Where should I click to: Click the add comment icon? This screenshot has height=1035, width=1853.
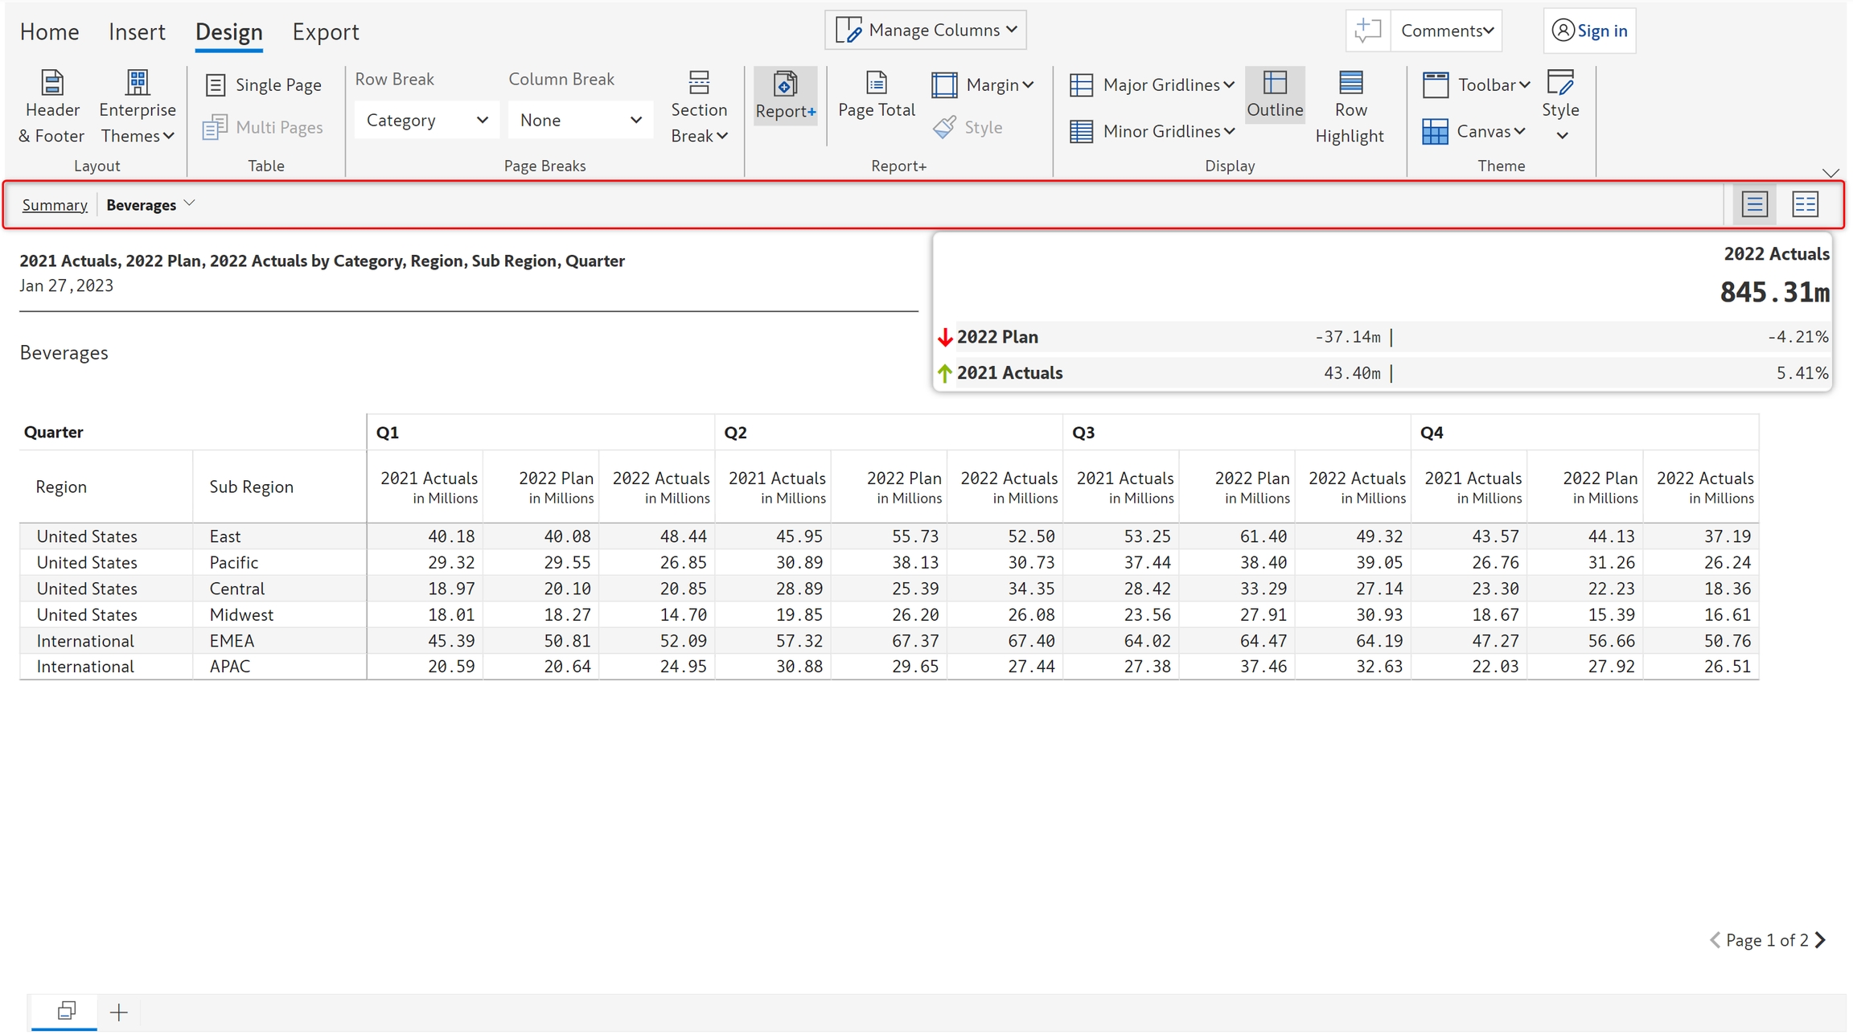tap(1367, 31)
